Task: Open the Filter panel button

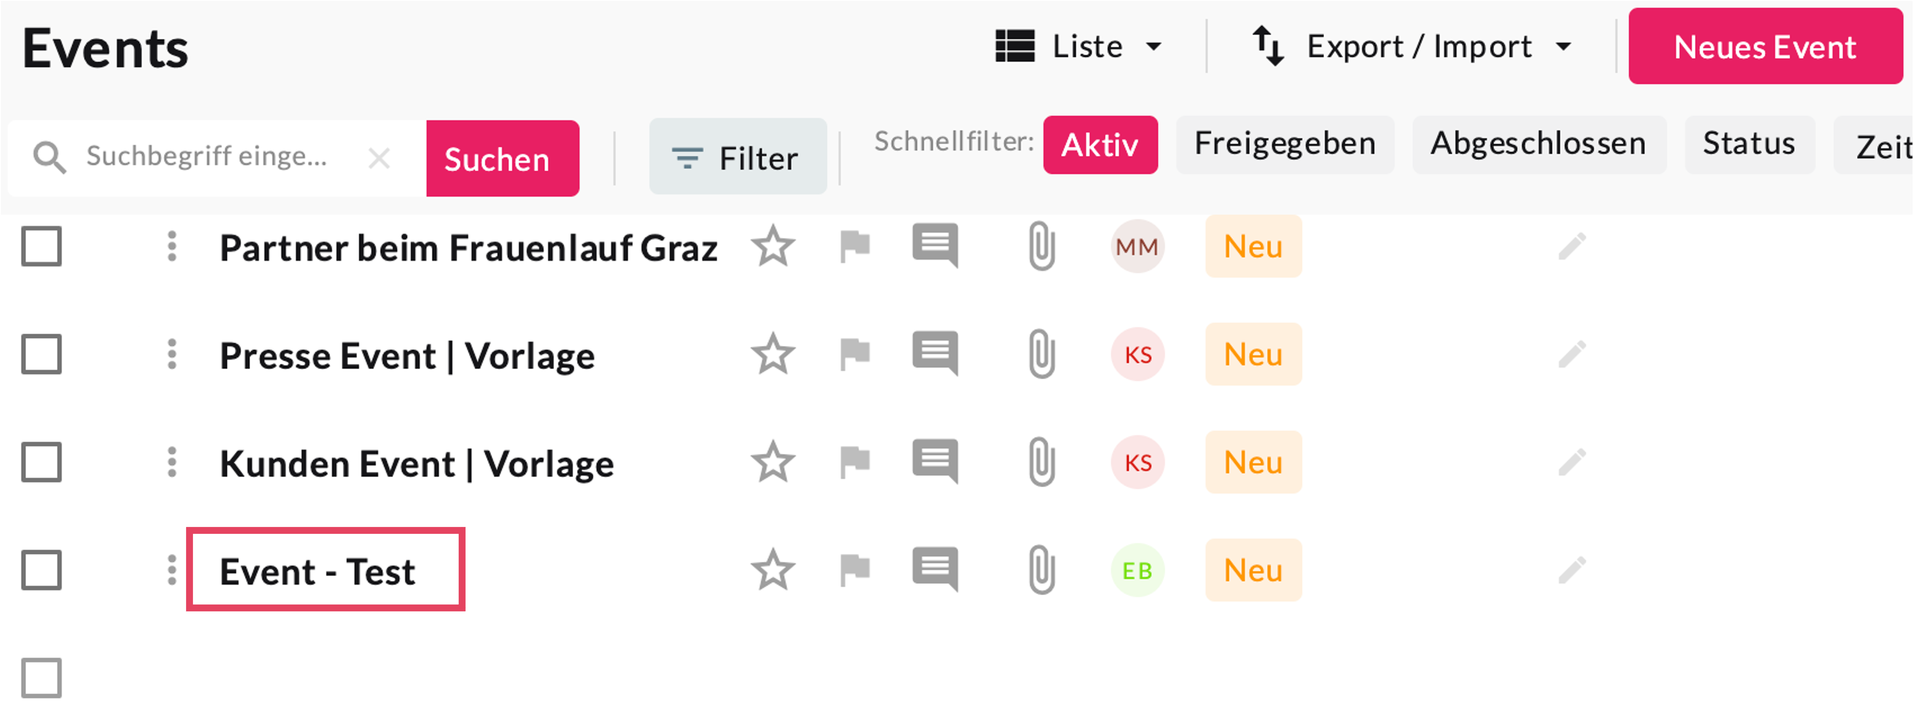Action: (x=737, y=157)
